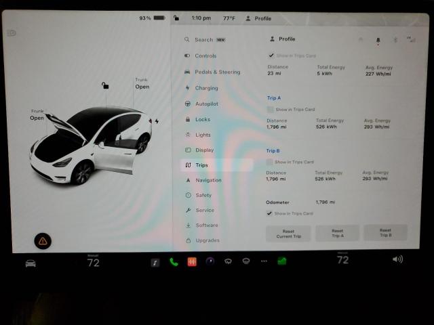Open the Navigation menu

(203, 180)
